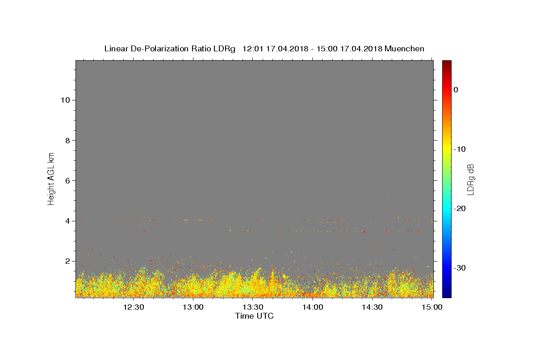Viewport: 536px width, 357px height.
Task: Click the colorbar value -20 label
Action: [x=460, y=208]
